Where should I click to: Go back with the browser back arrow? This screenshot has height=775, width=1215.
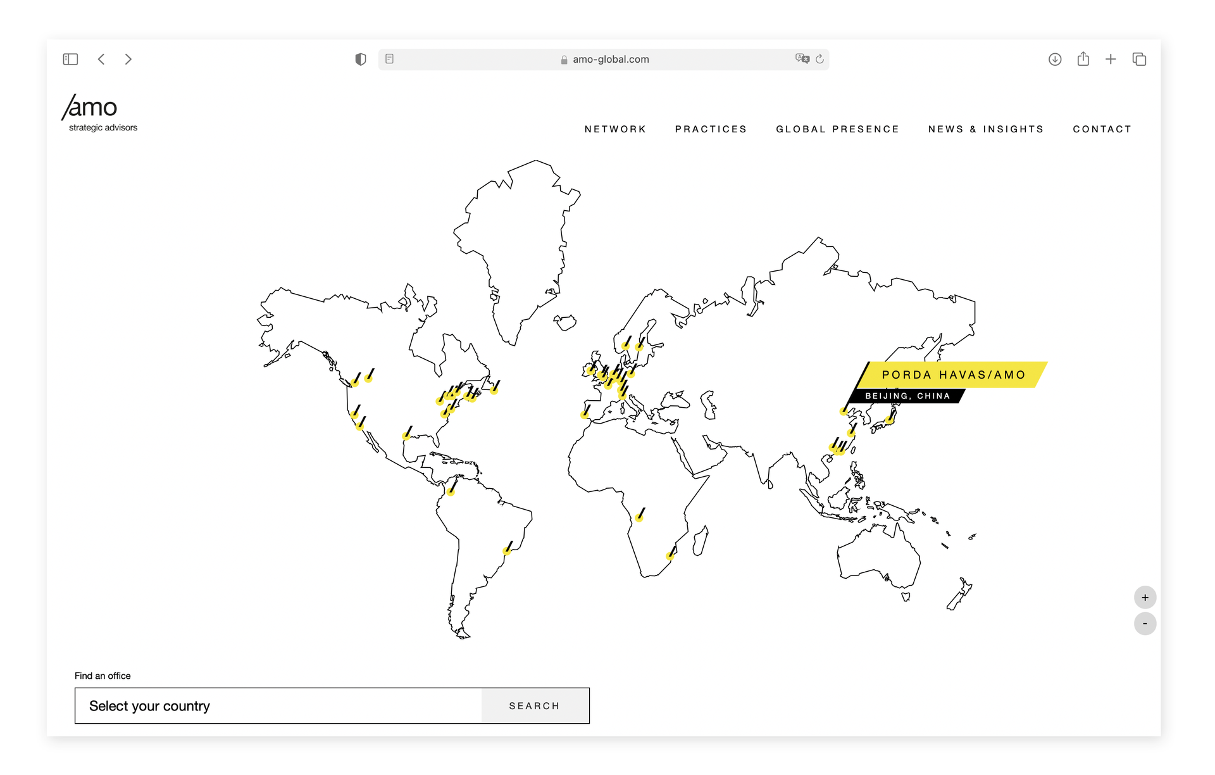(101, 60)
